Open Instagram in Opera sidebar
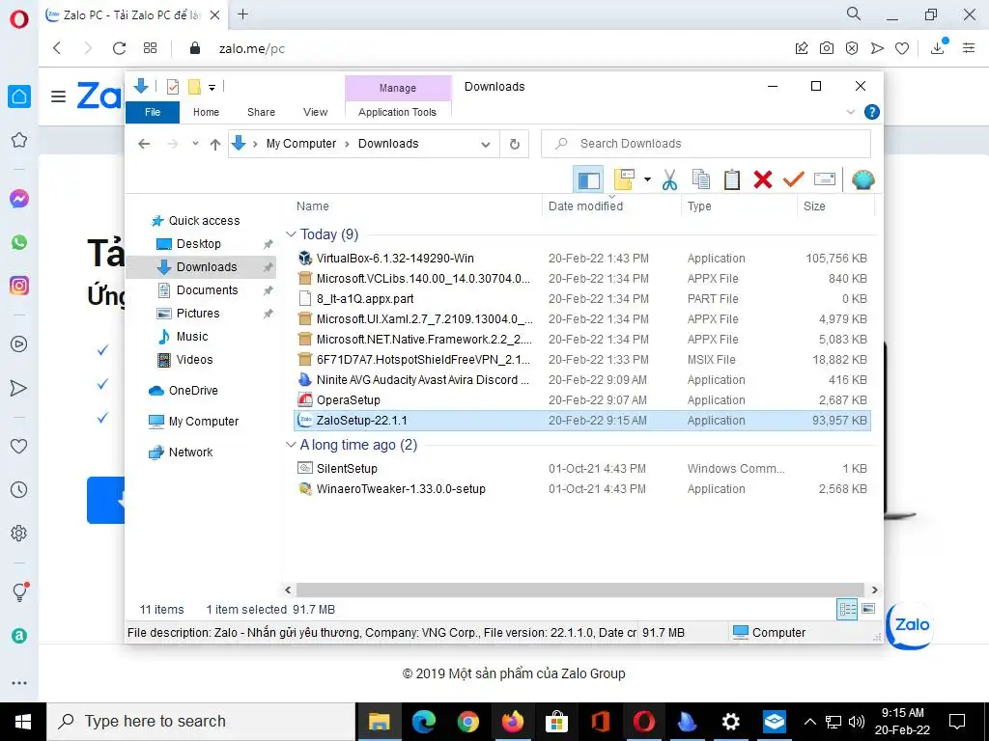Viewport: 989px width, 741px height. 19,286
